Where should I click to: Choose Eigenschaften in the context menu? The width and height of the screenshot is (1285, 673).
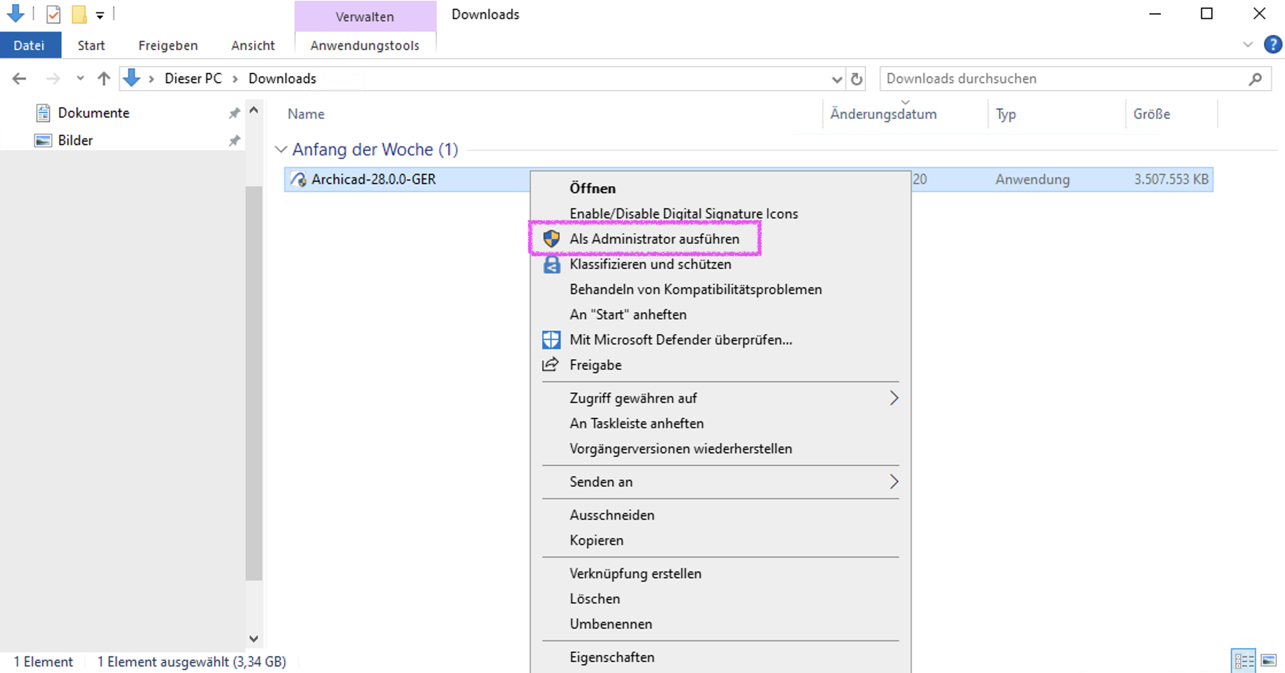(x=720, y=657)
